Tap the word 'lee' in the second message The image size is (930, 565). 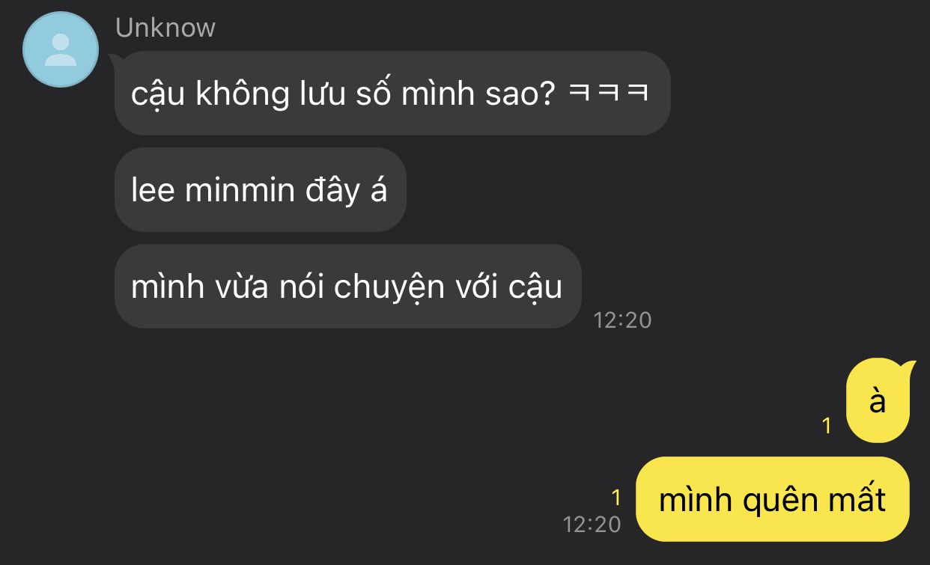coord(153,190)
